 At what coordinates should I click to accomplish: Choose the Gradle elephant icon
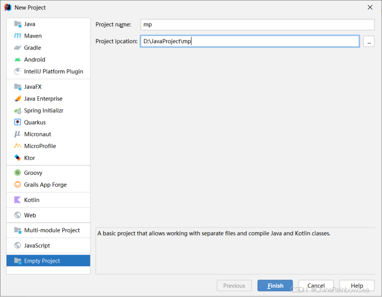coord(17,48)
